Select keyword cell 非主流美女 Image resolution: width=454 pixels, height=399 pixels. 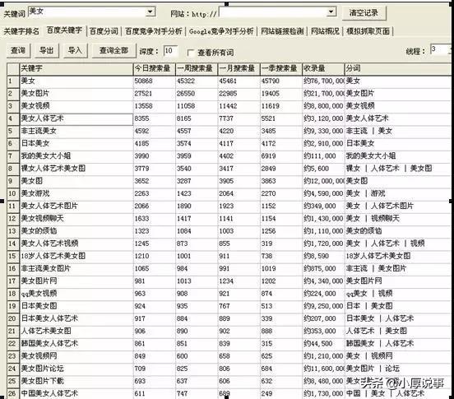(x=76, y=131)
